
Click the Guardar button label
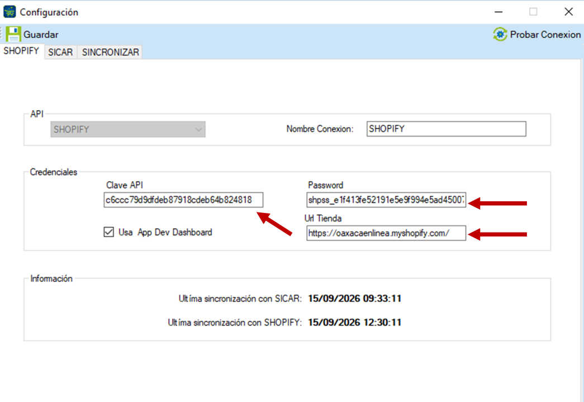[x=41, y=35]
